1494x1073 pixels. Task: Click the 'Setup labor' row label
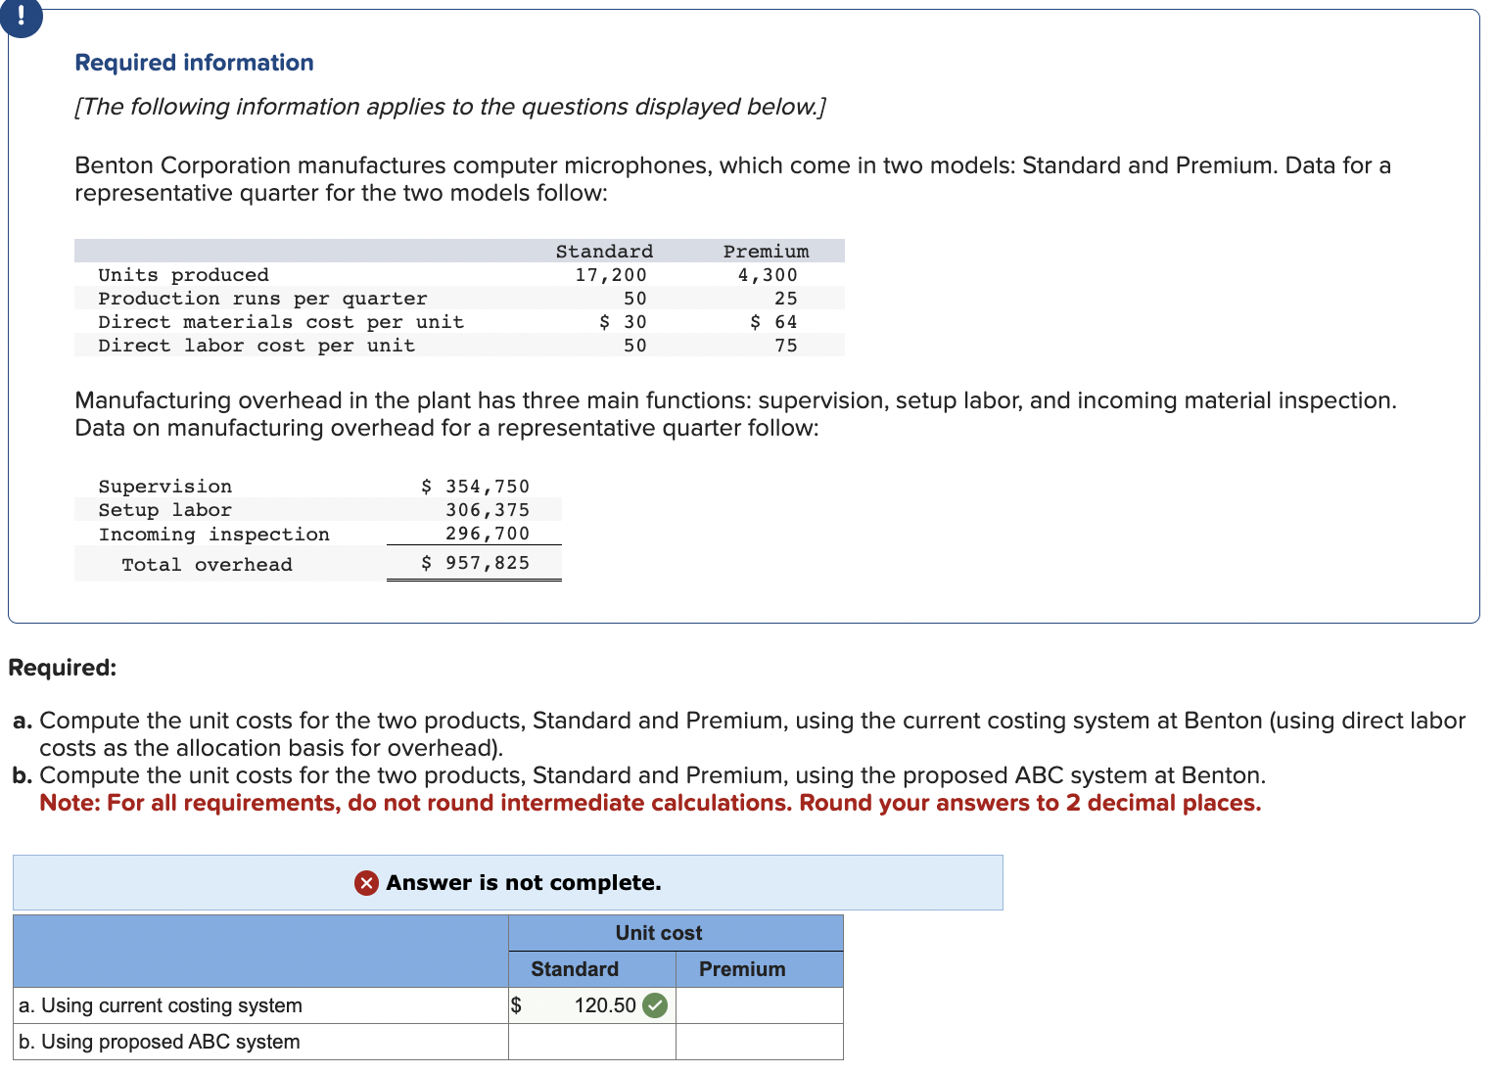click(x=165, y=510)
